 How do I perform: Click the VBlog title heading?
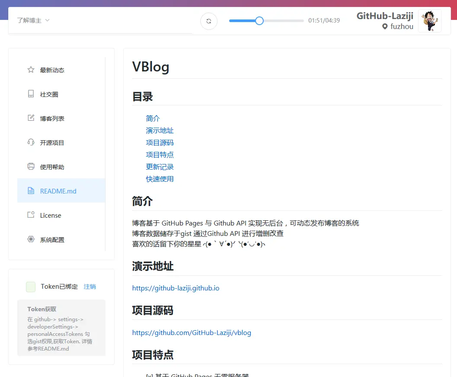[151, 67]
